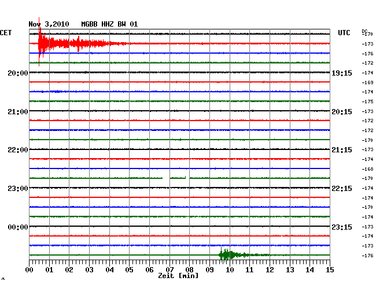
Task: Select the station label 'MGBB HHZ BW 01'
Action: pyautogui.click(x=109, y=24)
